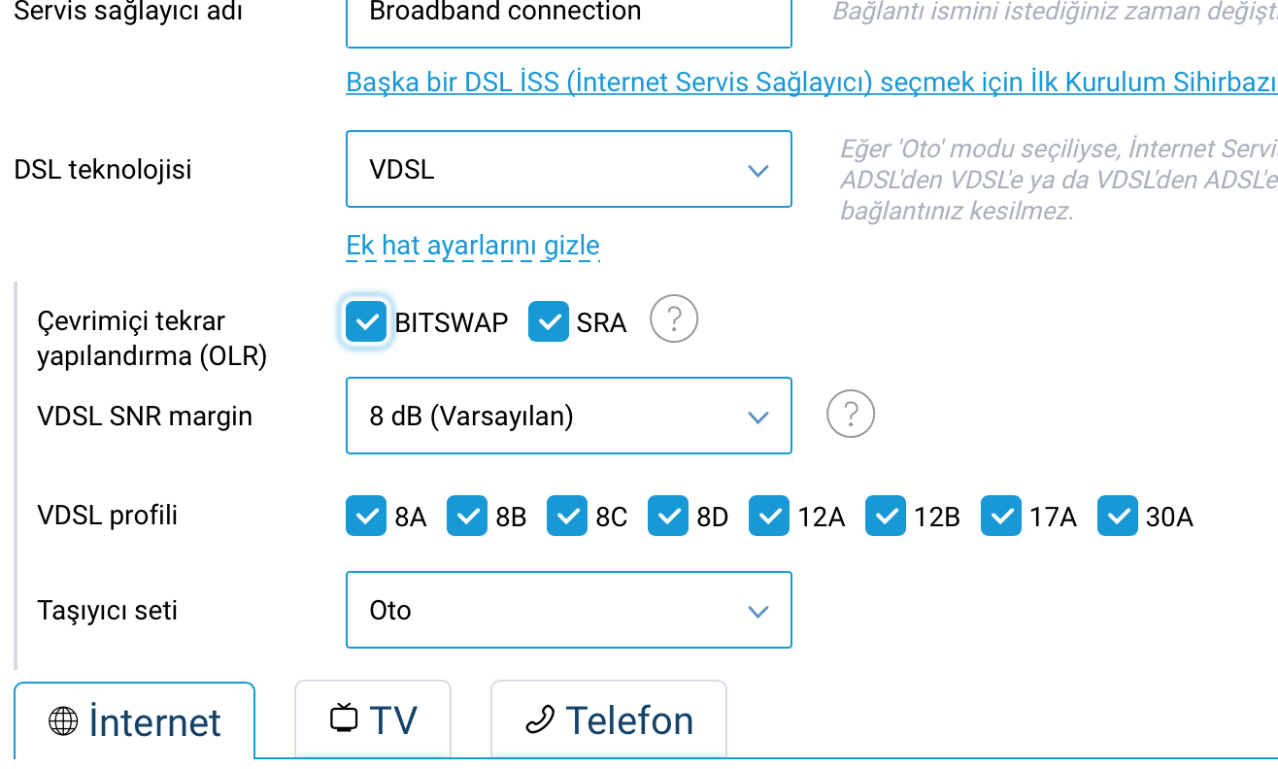Click the globe icon on Internet tab
This screenshot has height=769, width=1278.
pyautogui.click(x=63, y=721)
